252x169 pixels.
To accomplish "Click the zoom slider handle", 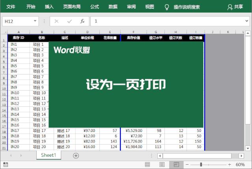I will coord(201,165).
